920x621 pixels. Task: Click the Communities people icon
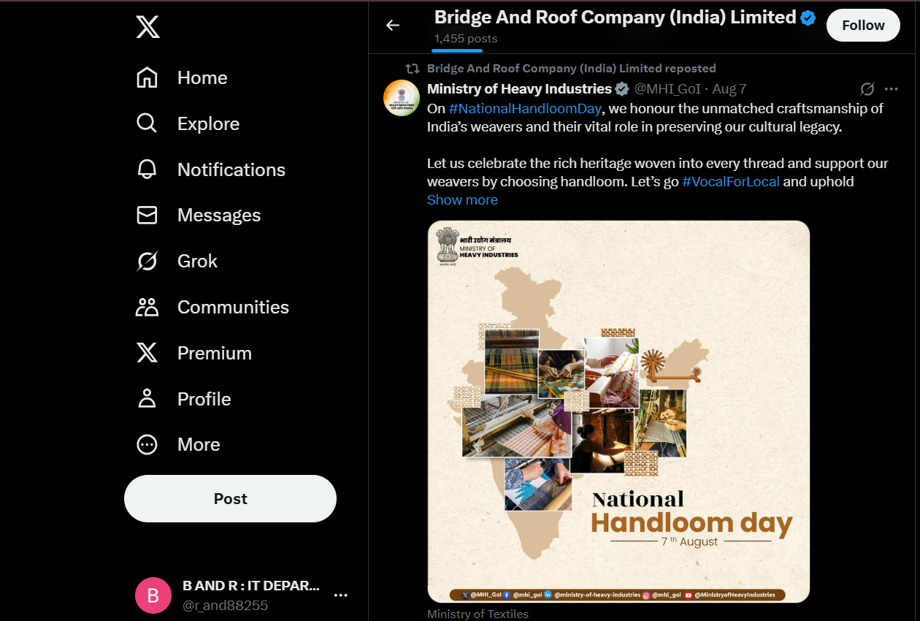(x=147, y=307)
